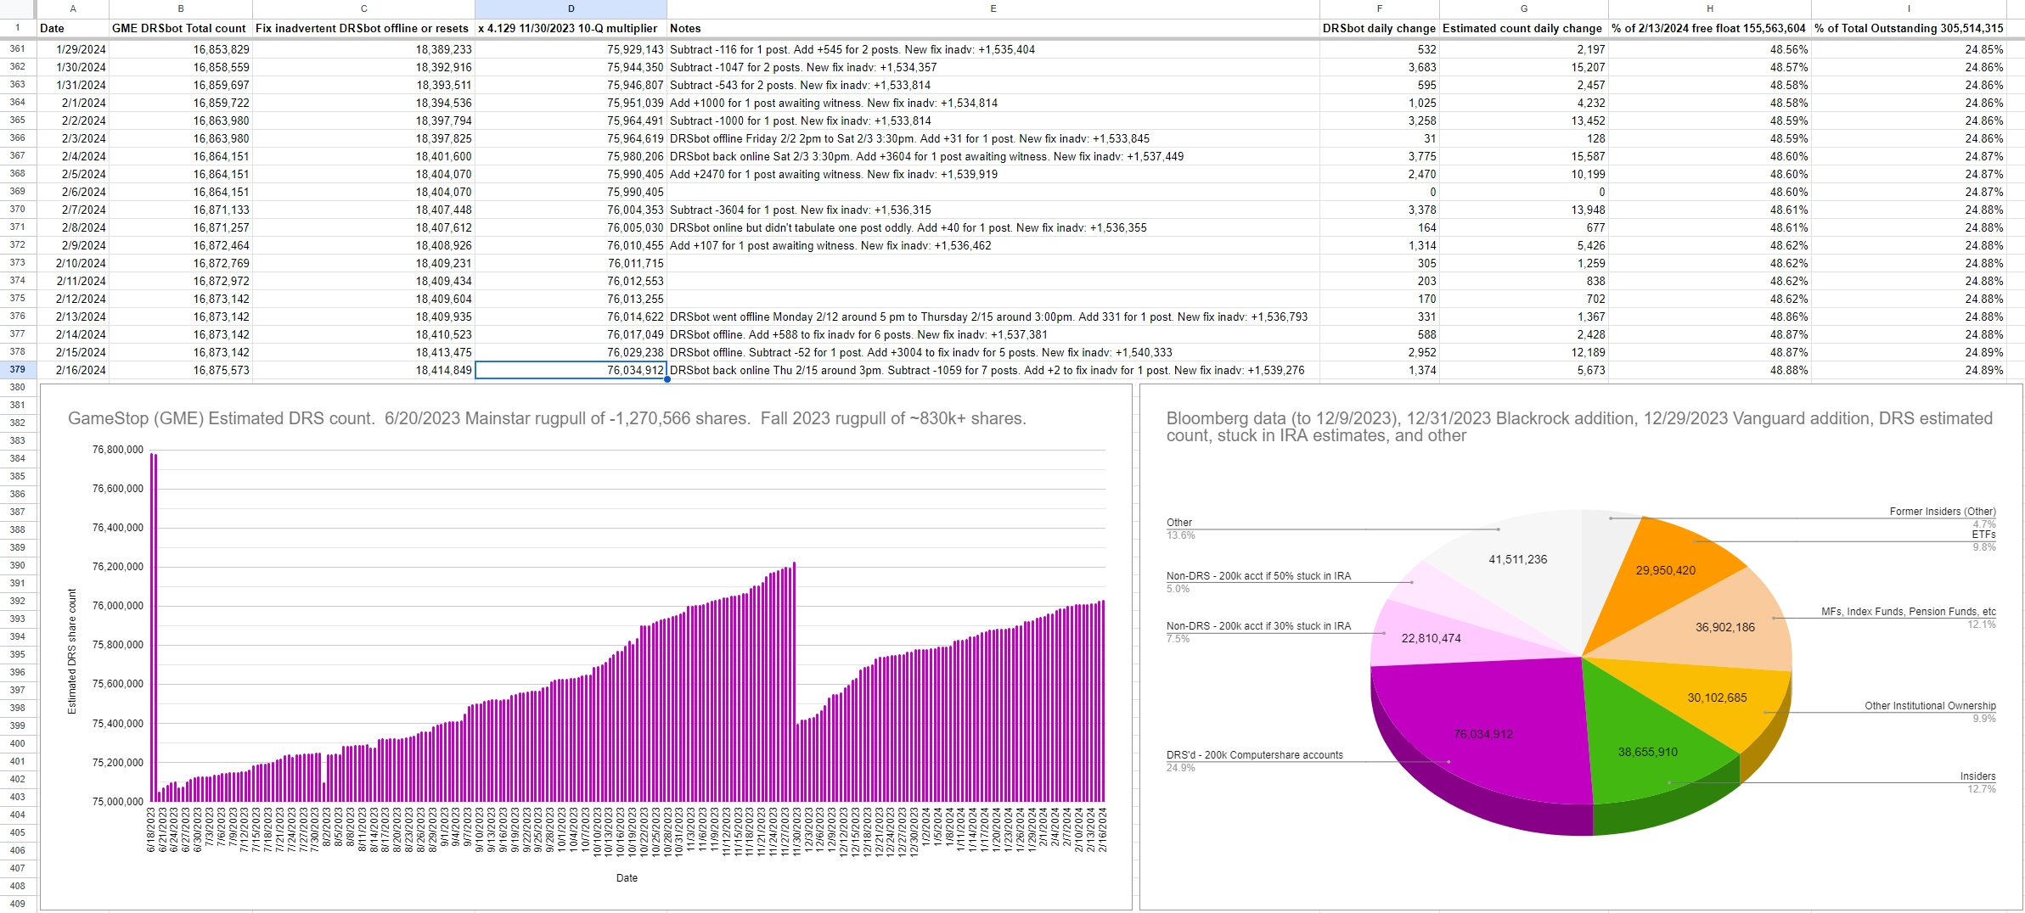
Task: Click the 'Estimated DRS share count' axis title
Action: (x=72, y=651)
